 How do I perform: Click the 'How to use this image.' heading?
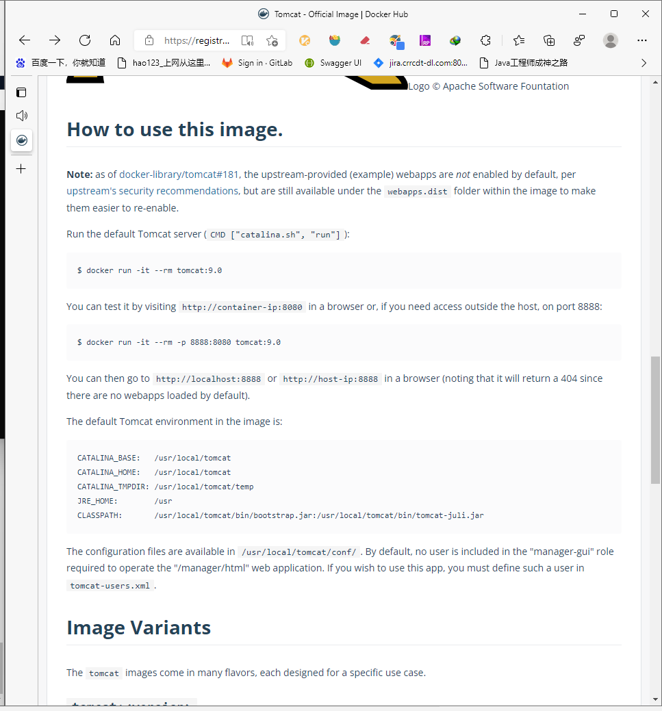(175, 130)
